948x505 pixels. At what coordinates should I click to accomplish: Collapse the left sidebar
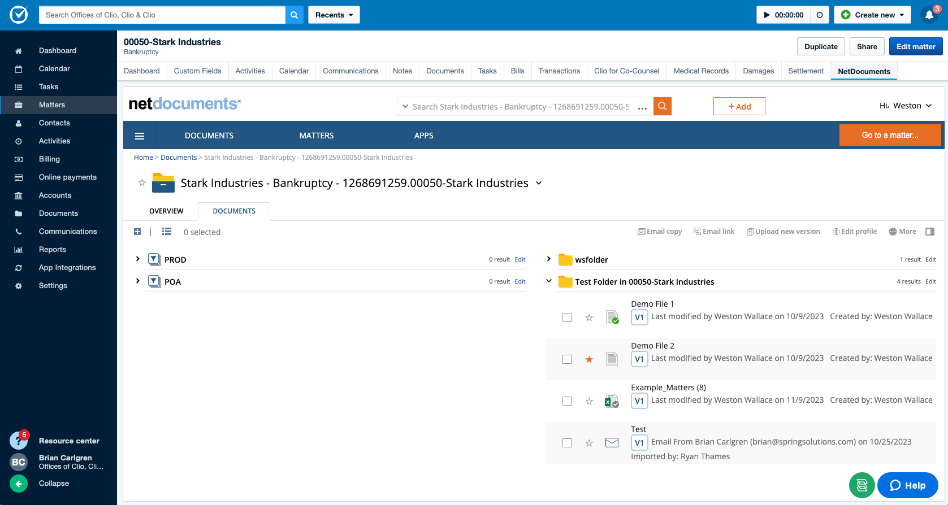pos(19,484)
